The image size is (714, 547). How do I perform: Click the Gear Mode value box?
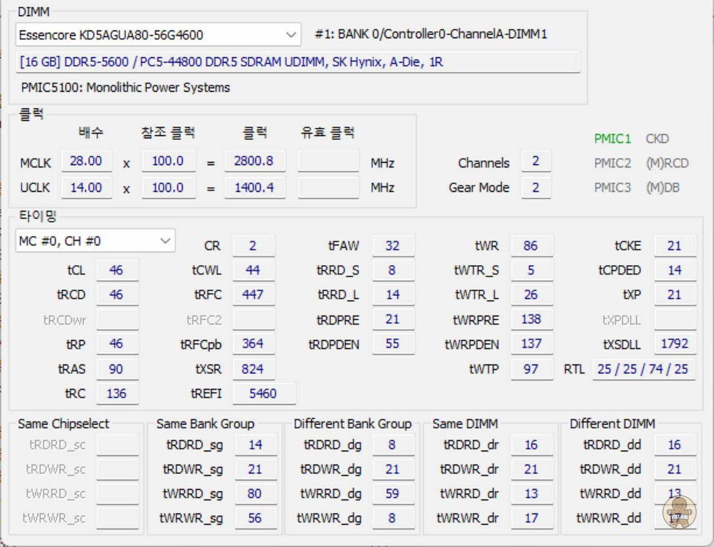pyautogui.click(x=536, y=188)
